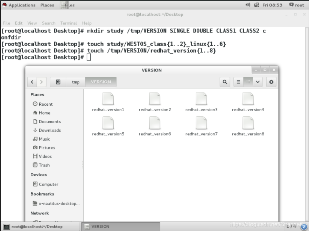Close the VERSION file manager window
Viewport: 309px width, 231px height.
(x=274, y=70)
